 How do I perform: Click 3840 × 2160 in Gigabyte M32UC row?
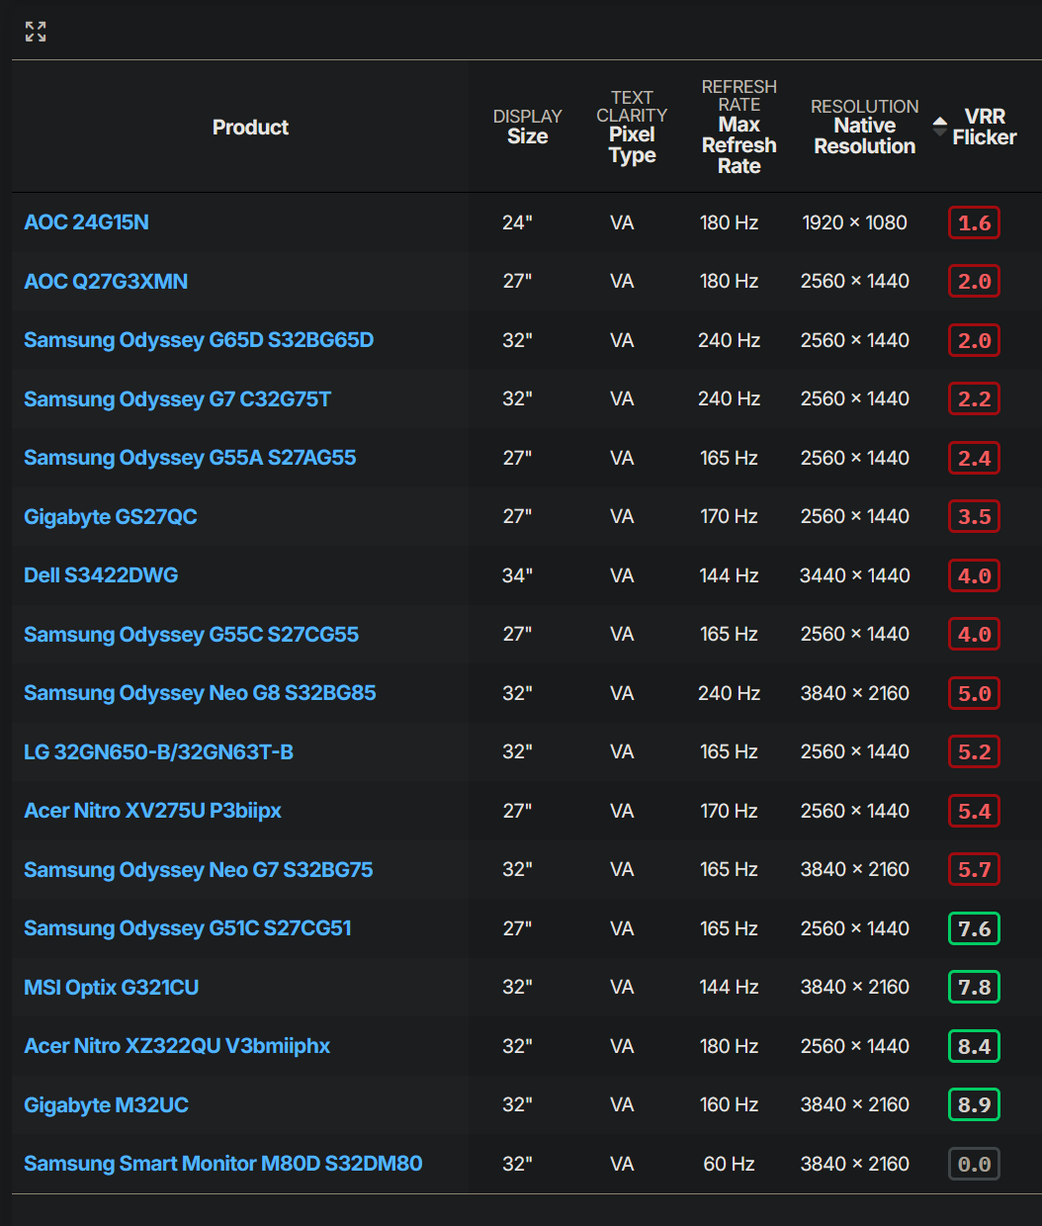854,1105
